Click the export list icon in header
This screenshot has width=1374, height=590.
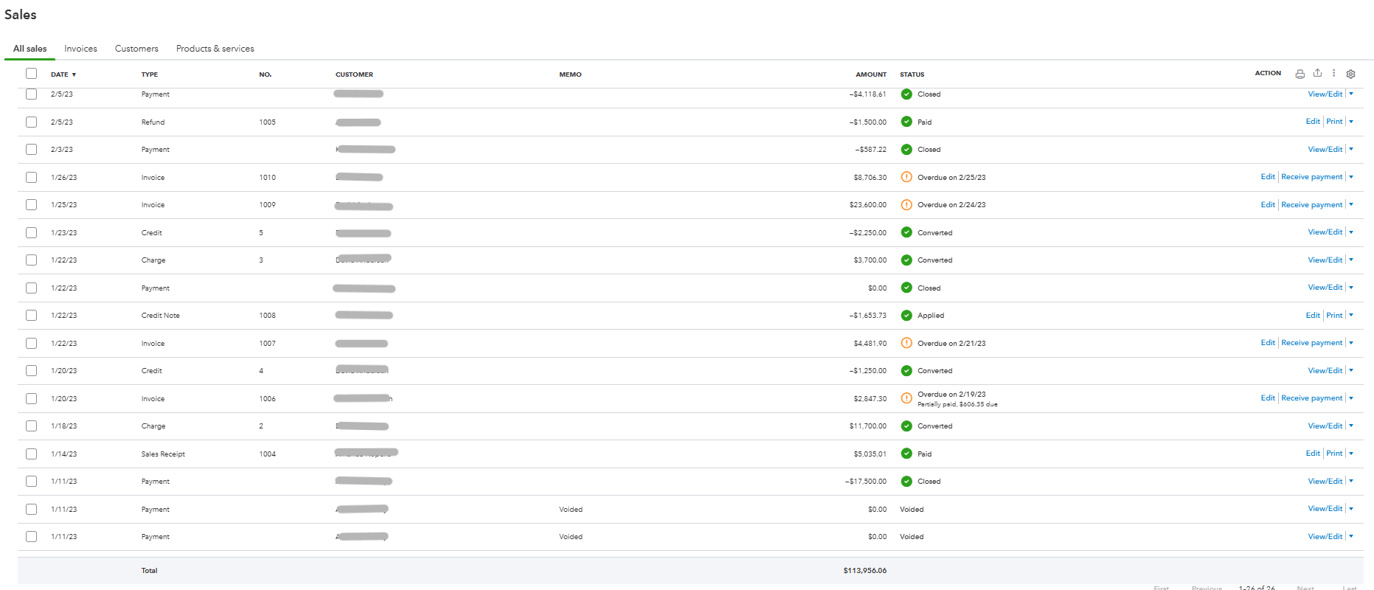click(1317, 73)
